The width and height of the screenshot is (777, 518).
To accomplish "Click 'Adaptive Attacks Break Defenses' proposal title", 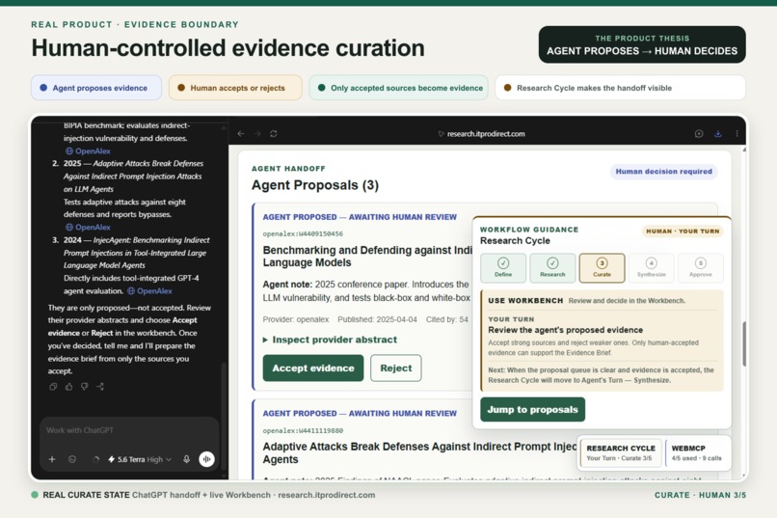I will point(419,452).
